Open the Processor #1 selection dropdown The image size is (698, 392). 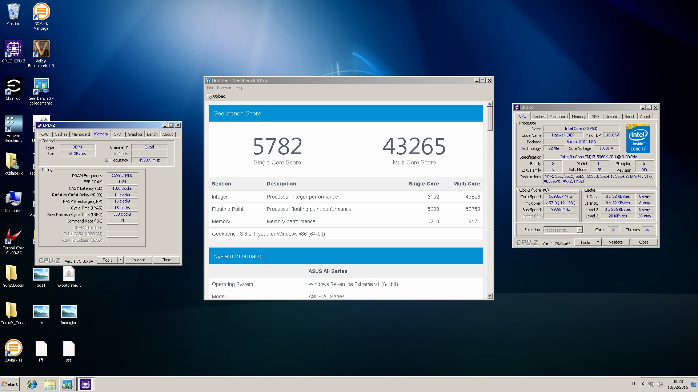[x=563, y=230]
